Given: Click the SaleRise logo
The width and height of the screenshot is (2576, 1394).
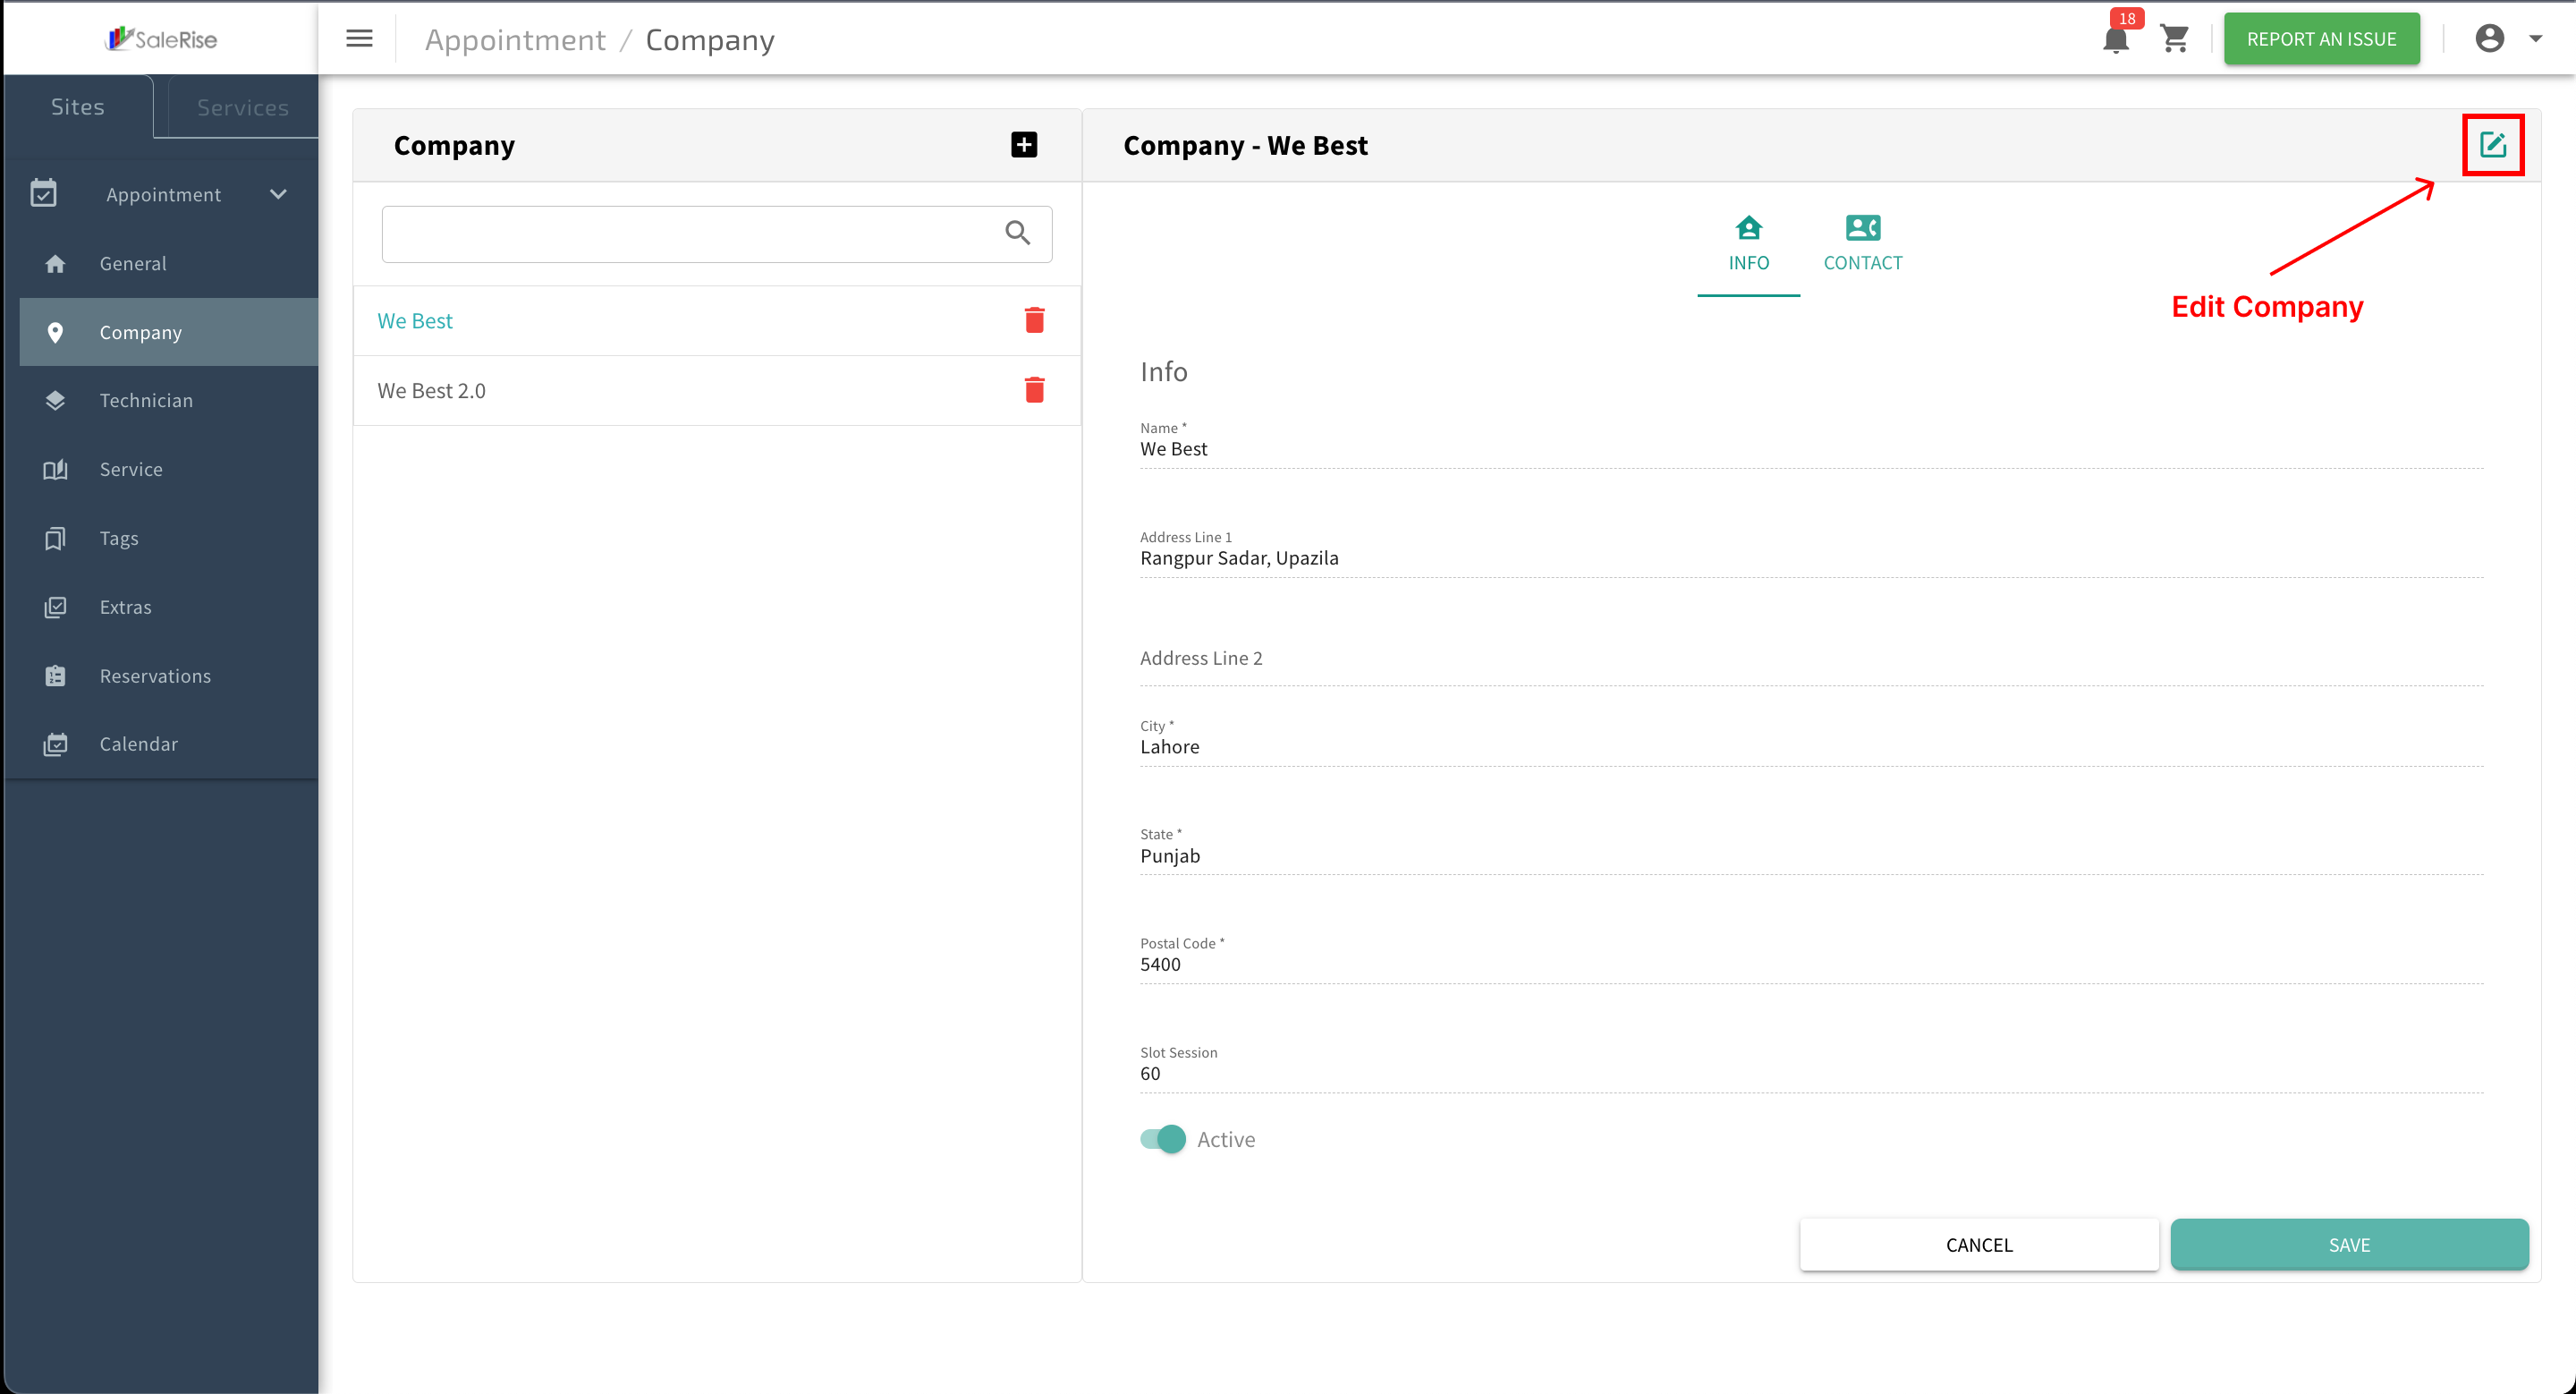Looking at the screenshot, I should [x=161, y=39].
